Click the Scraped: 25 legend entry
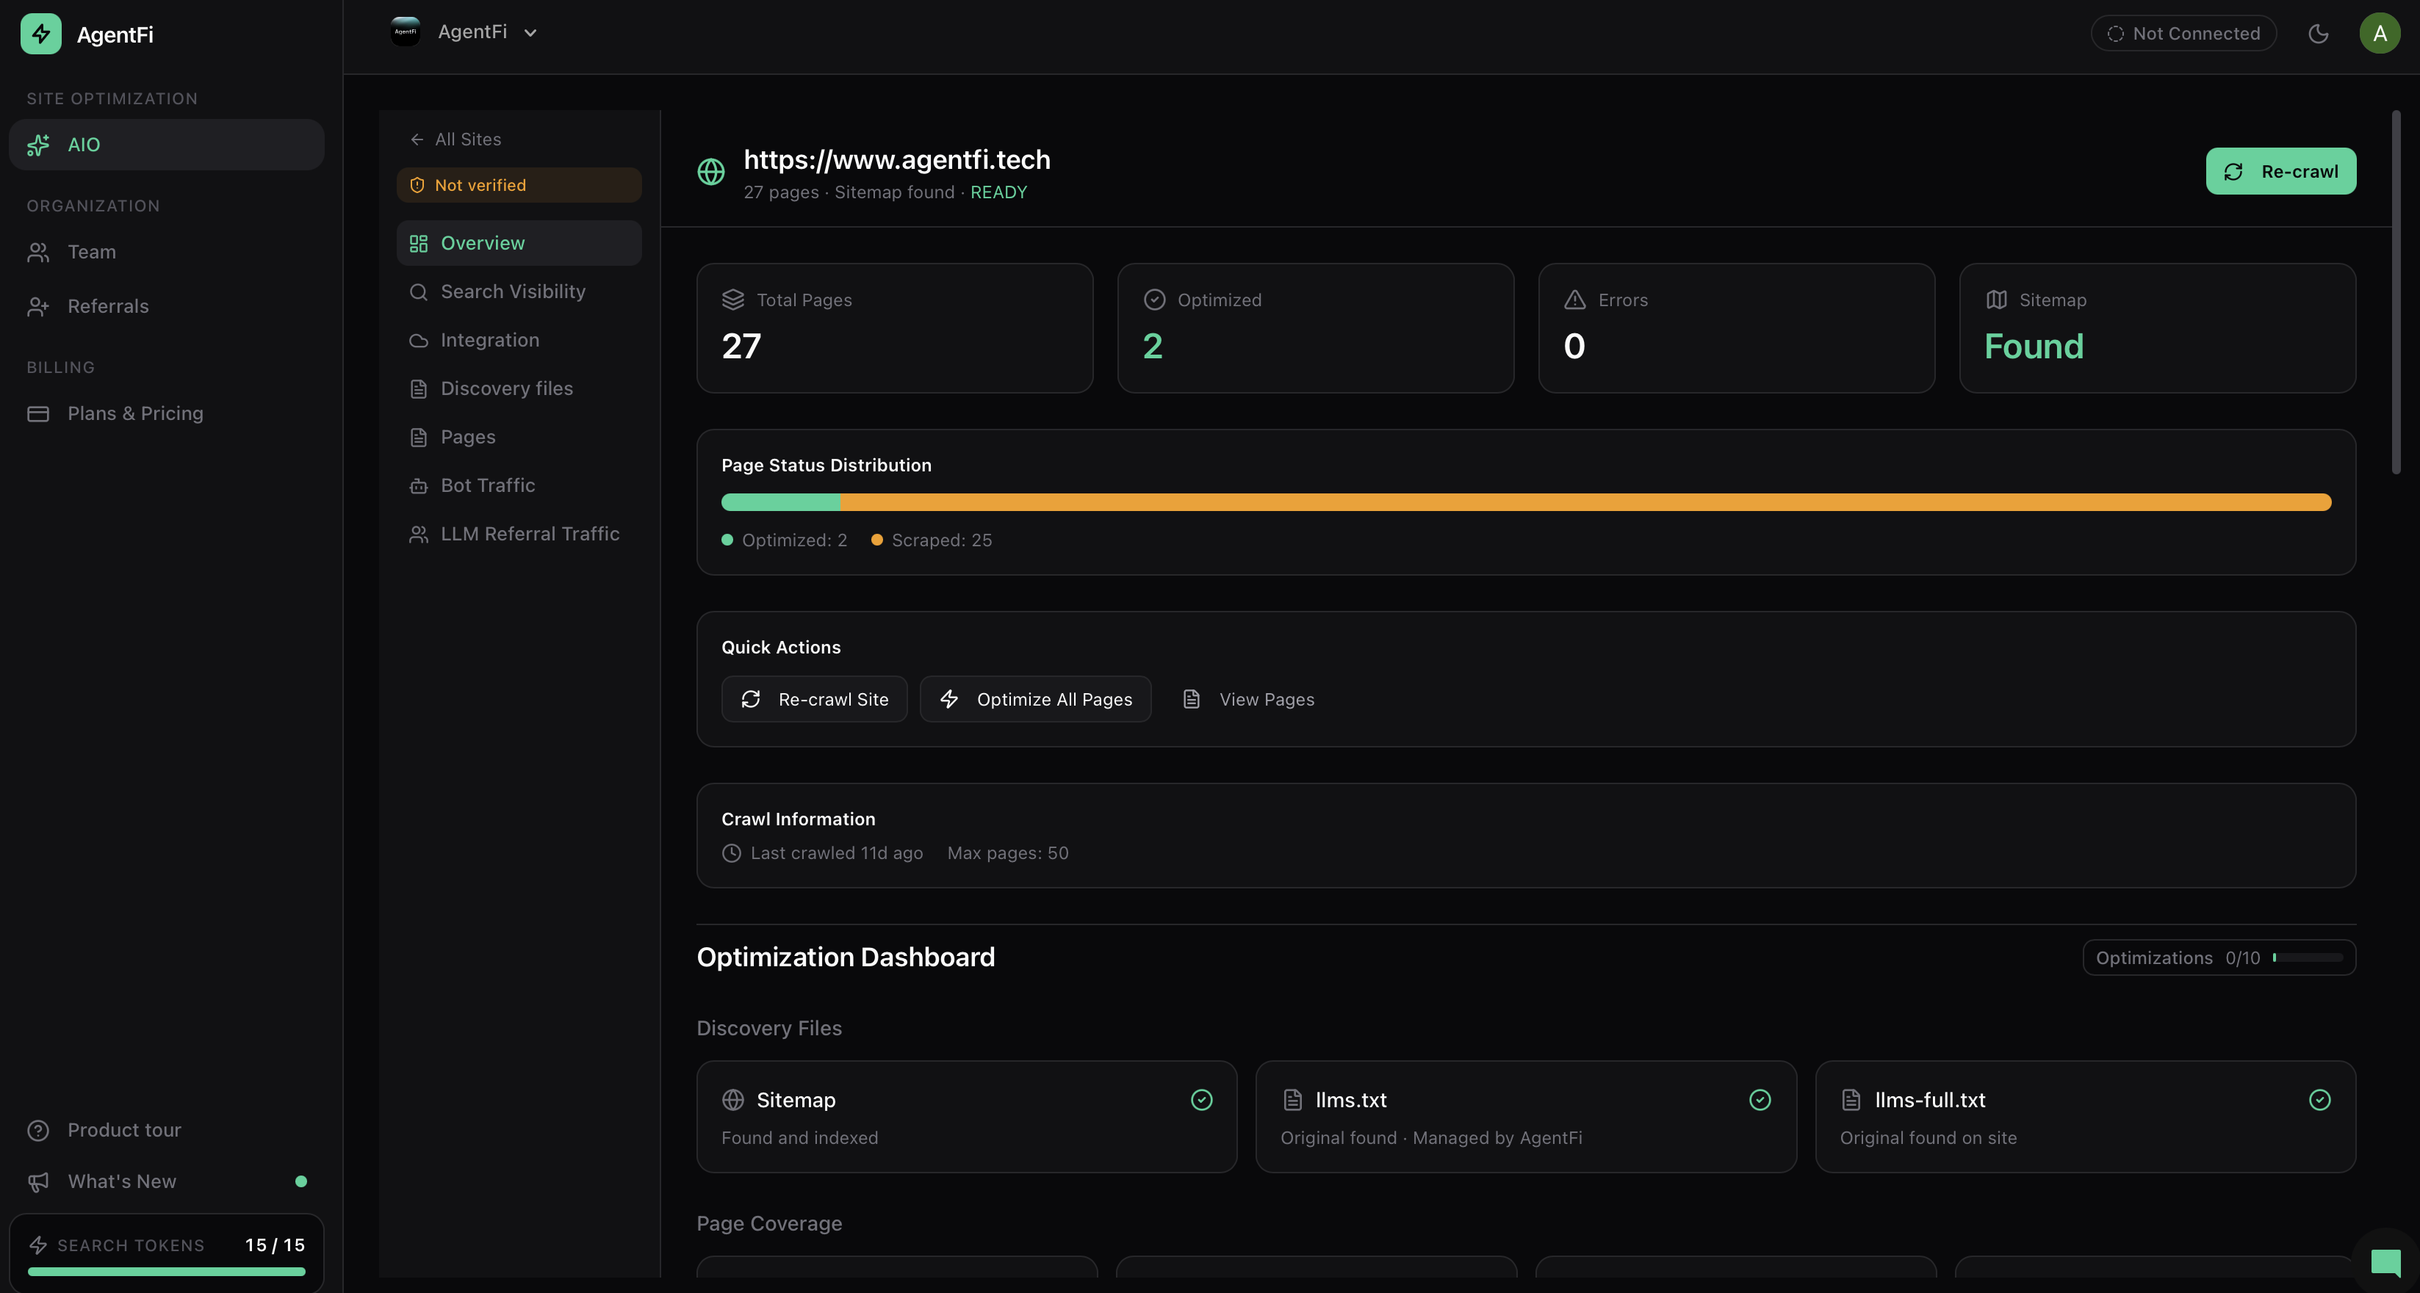Viewport: 2420px width, 1293px height. click(x=931, y=540)
